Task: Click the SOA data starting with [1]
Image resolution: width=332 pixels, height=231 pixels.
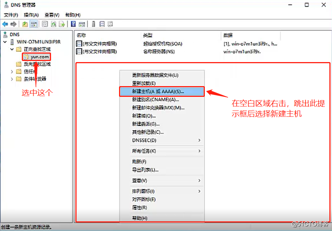Action: [x=250, y=44]
